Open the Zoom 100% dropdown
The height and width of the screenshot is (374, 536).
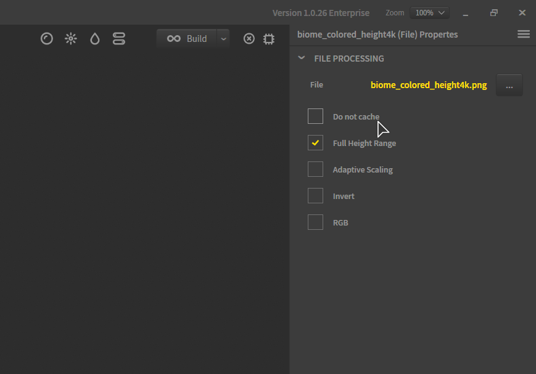[429, 13]
